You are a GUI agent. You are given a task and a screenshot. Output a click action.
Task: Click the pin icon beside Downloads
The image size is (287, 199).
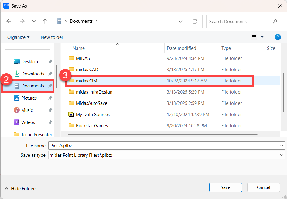(50, 74)
